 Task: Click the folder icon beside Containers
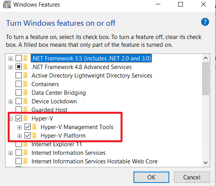(x=25, y=84)
